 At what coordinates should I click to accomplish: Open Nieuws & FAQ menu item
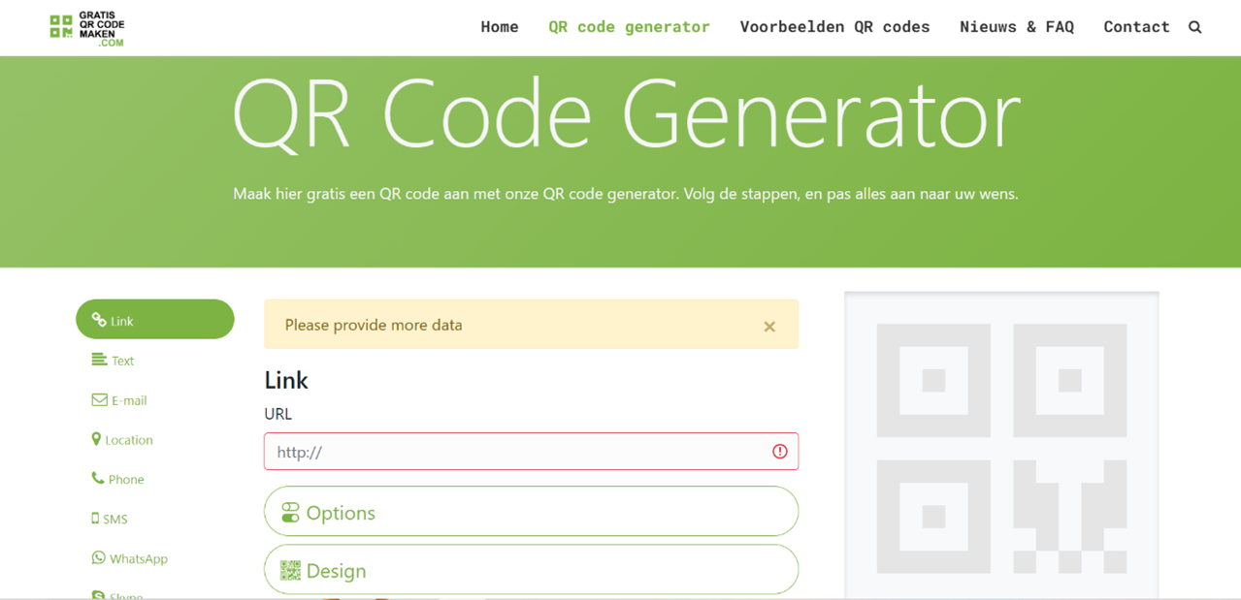coord(1017,27)
